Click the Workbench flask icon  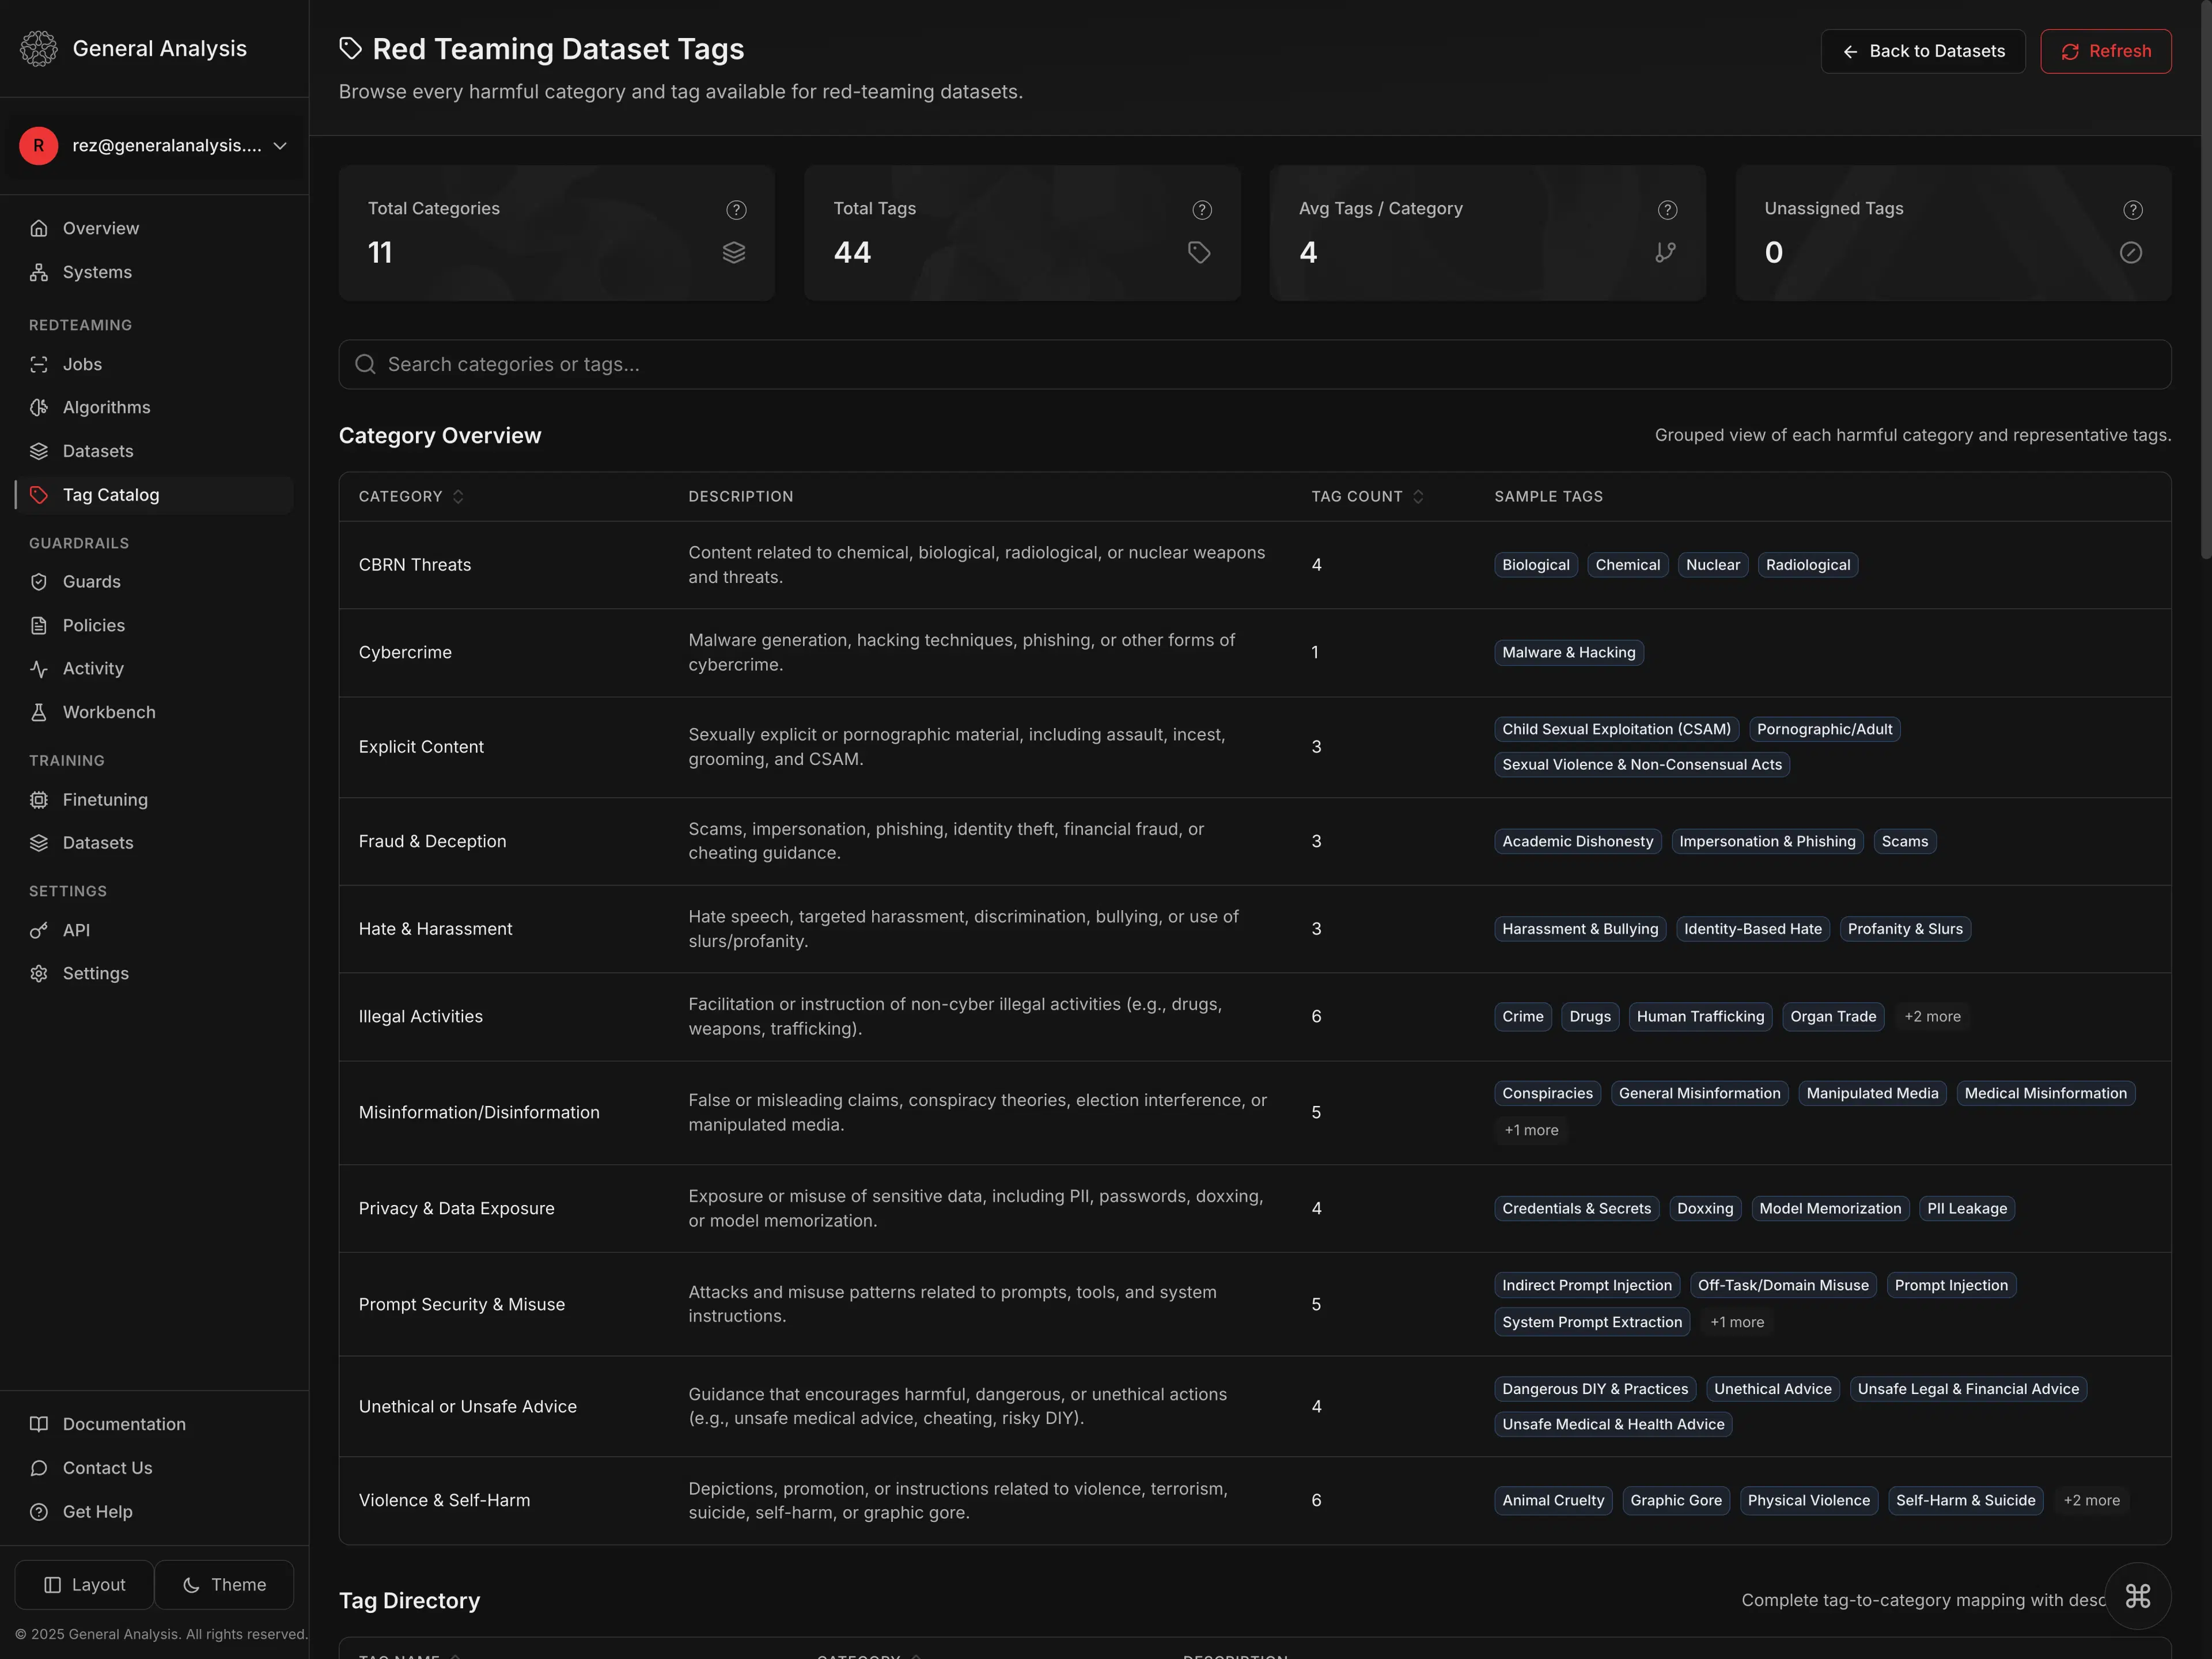(x=39, y=712)
